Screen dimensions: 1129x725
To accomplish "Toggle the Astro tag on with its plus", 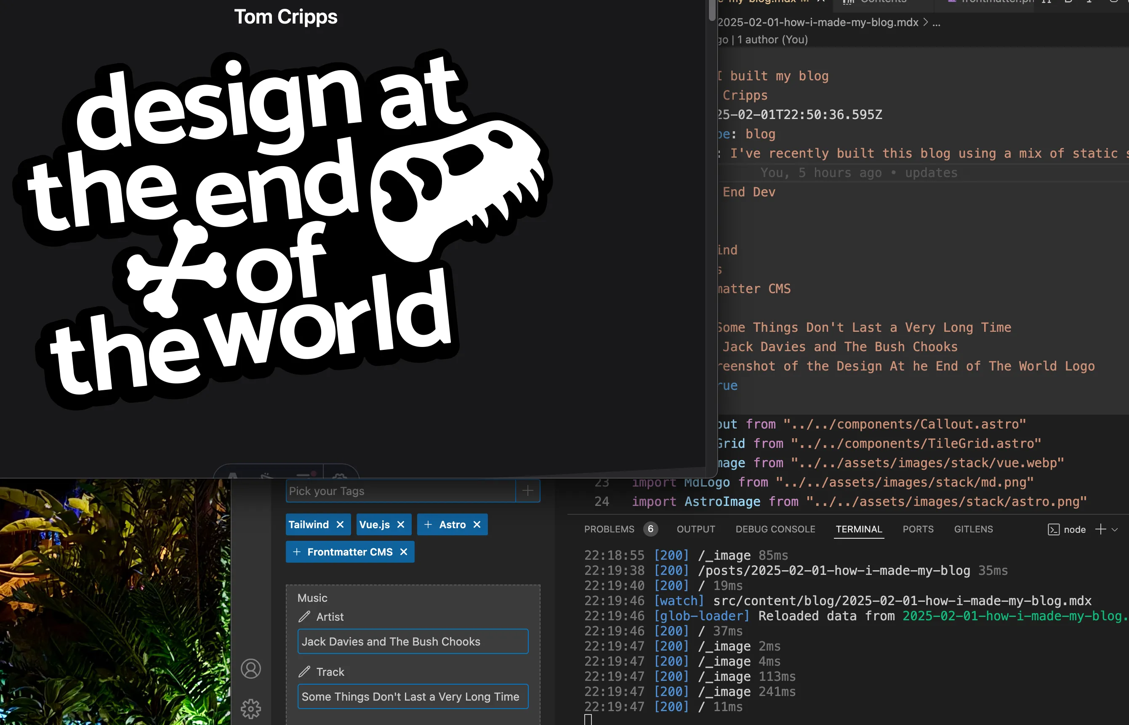I will 428,524.
